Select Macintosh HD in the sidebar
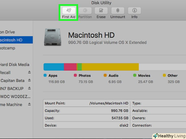The height and width of the screenshot is (139, 186). (x=11, y=40)
